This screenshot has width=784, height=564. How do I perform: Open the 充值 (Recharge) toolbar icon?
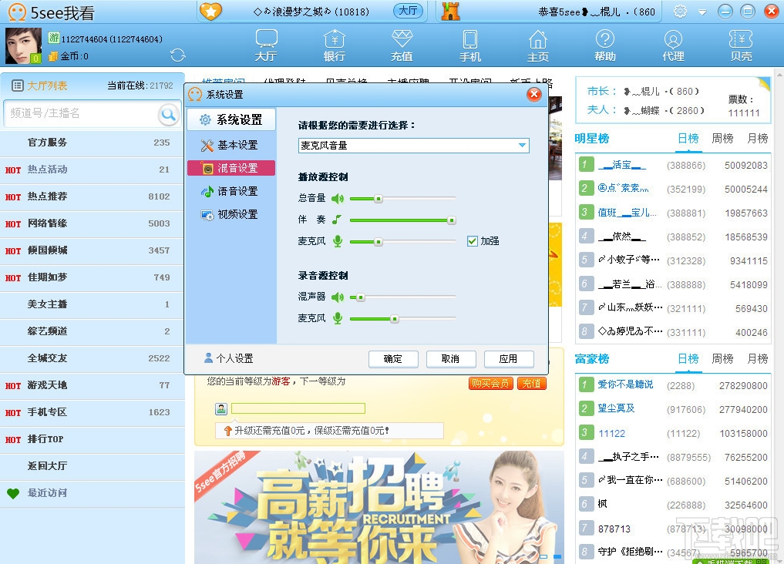tap(402, 45)
